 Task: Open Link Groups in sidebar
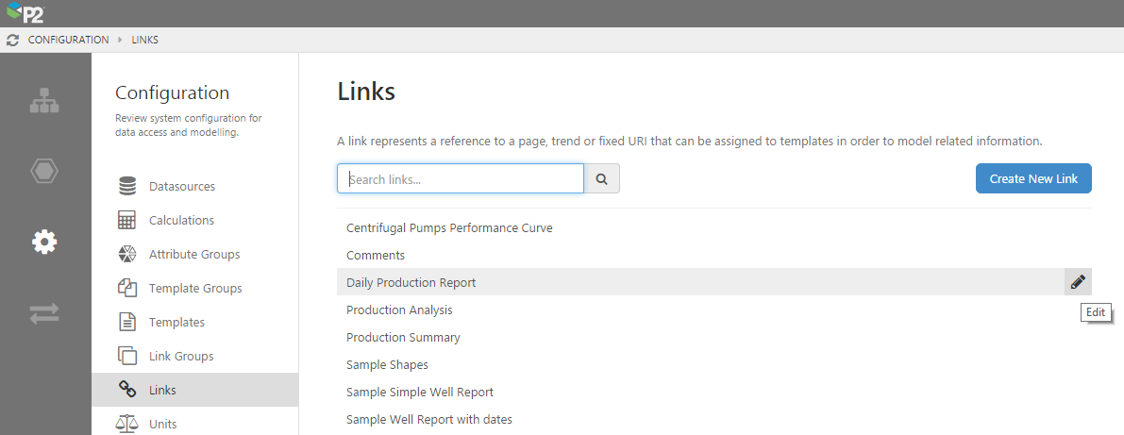tap(180, 357)
